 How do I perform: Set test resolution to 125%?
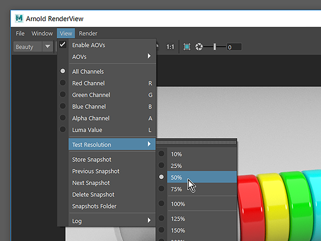click(x=197, y=219)
